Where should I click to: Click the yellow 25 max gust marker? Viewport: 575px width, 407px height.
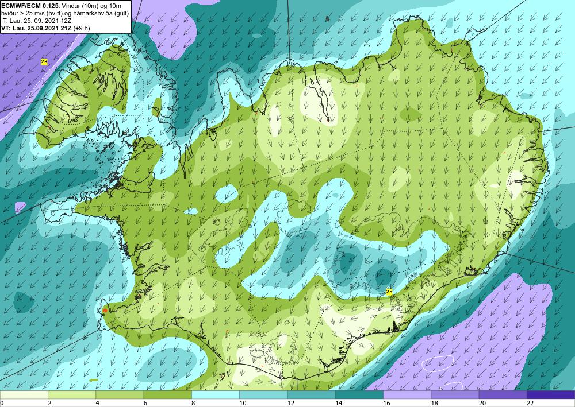pyautogui.click(x=389, y=292)
